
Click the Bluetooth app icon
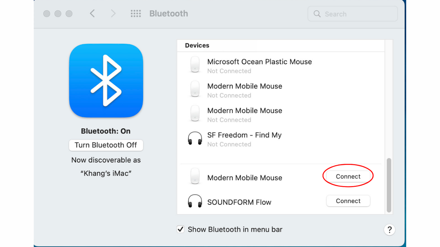point(106,80)
